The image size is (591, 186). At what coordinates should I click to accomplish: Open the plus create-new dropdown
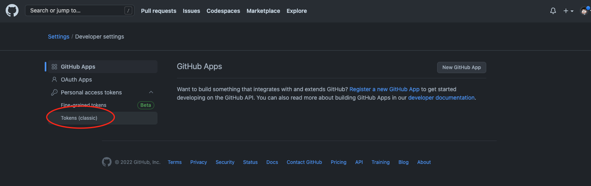pyautogui.click(x=568, y=11)
